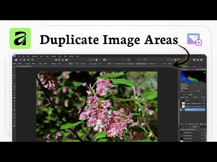Switch to the Adjustment panel tab

coord(185,94)
